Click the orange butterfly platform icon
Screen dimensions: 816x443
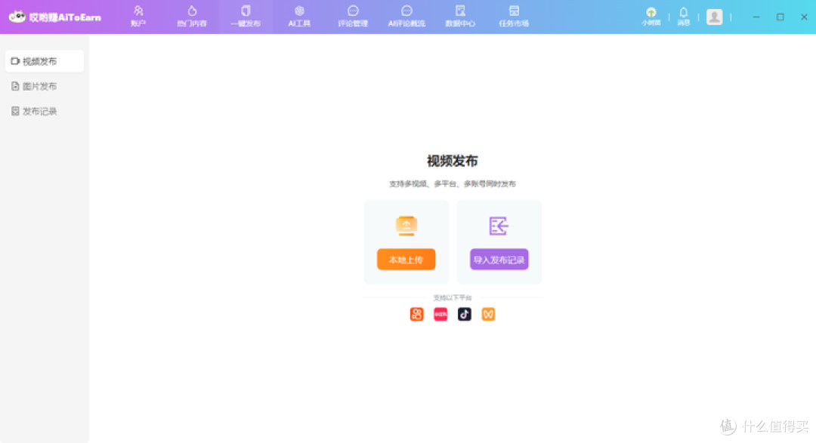(x=488, y=314)
